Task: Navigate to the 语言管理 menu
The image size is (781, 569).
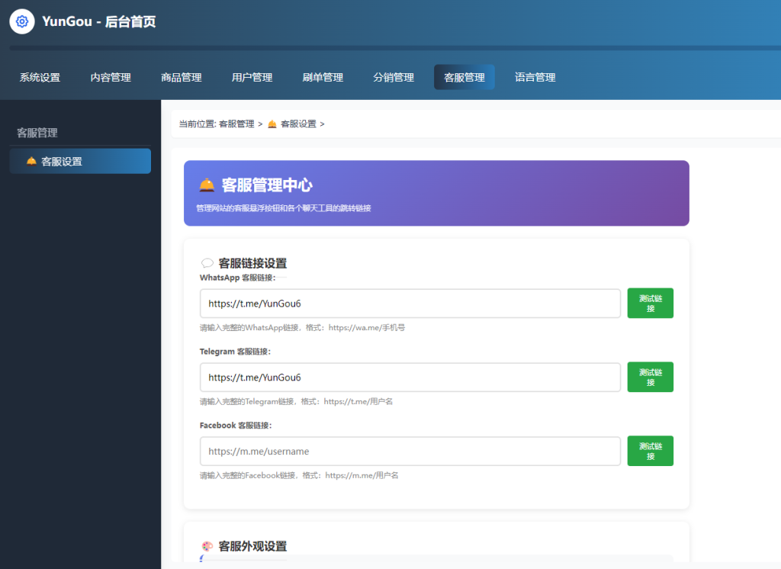Action: pyautogui.click(x=535, y=77)
